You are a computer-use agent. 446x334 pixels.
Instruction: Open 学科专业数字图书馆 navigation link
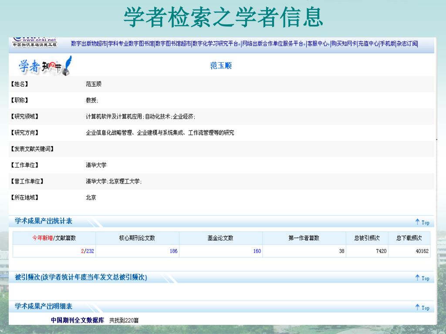(x=131, y=43)
